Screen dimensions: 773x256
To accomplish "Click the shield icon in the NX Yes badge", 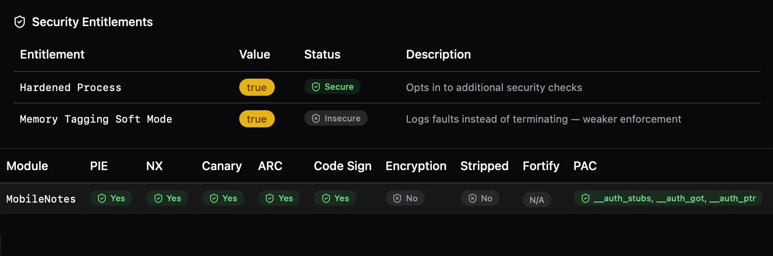I will pyautogui.click(x=158, y=198).
